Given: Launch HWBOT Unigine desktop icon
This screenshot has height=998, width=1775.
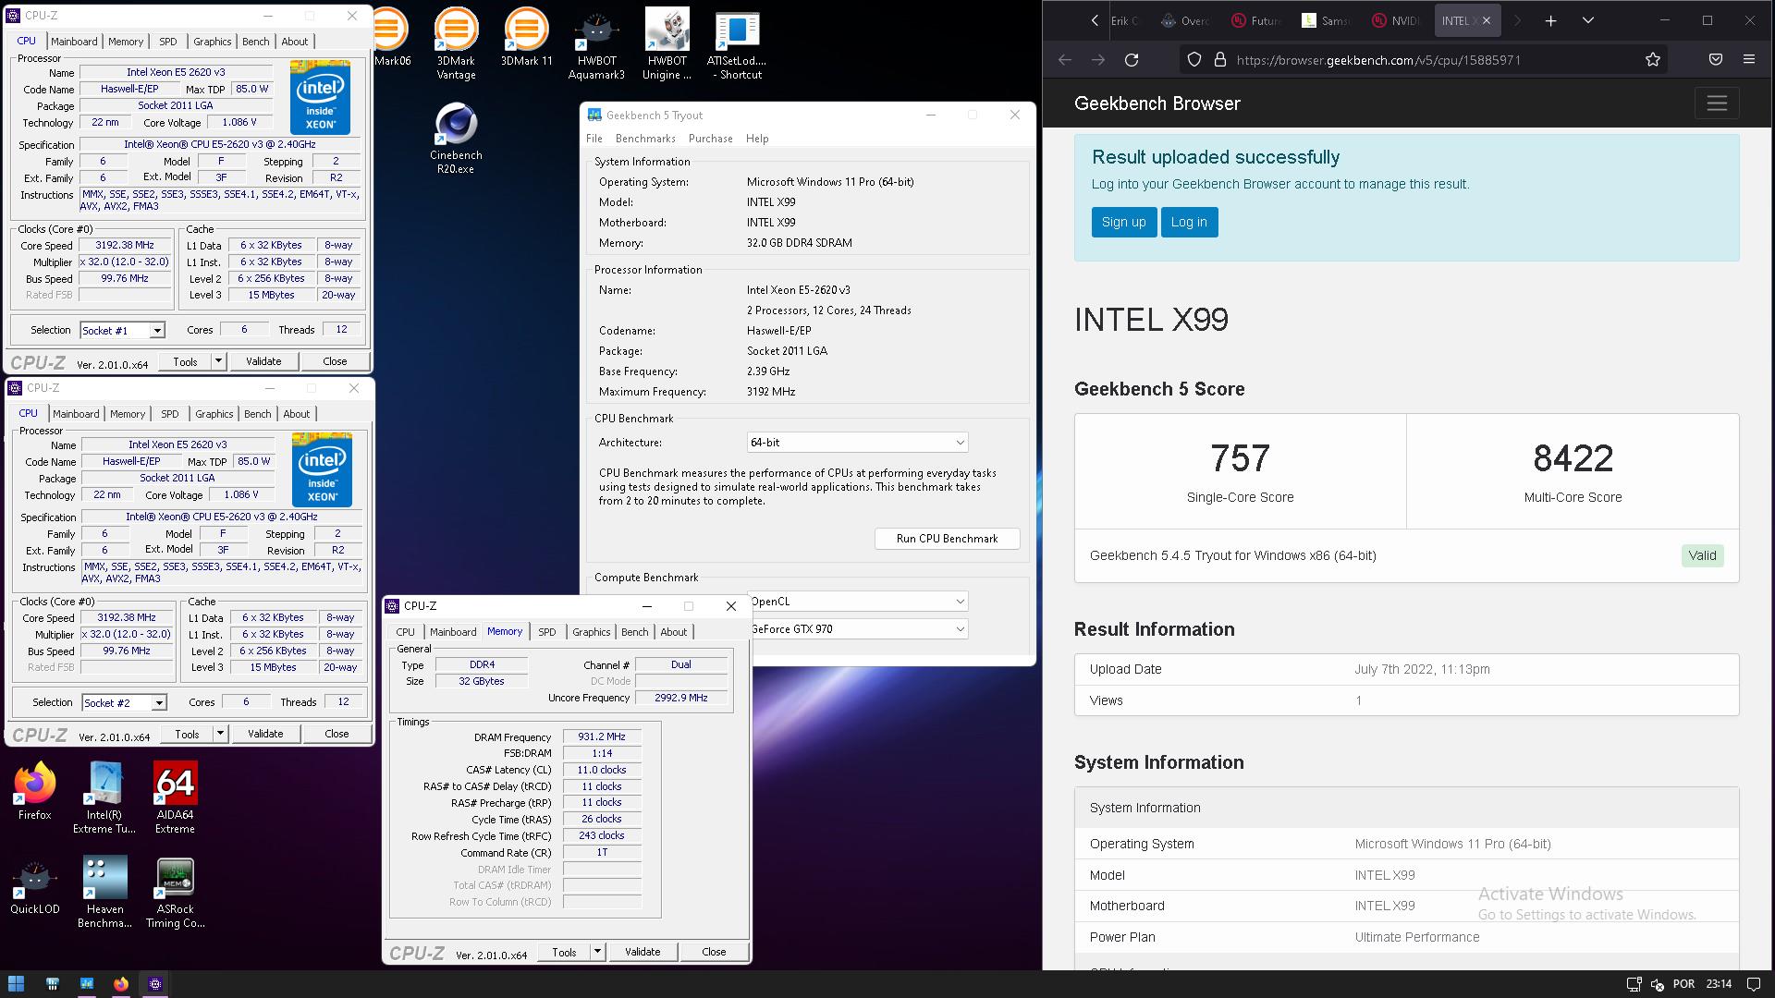Looking at the screenshot, I should coord(667,43).
